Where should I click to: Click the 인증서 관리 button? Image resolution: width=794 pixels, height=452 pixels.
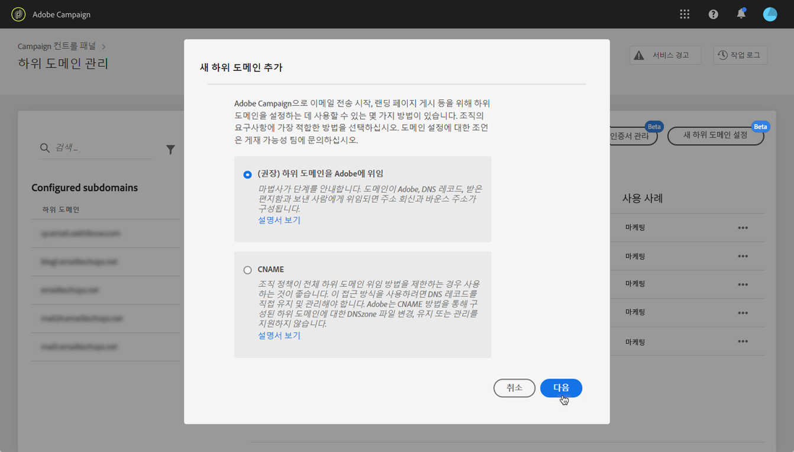(x=634, y=136)
